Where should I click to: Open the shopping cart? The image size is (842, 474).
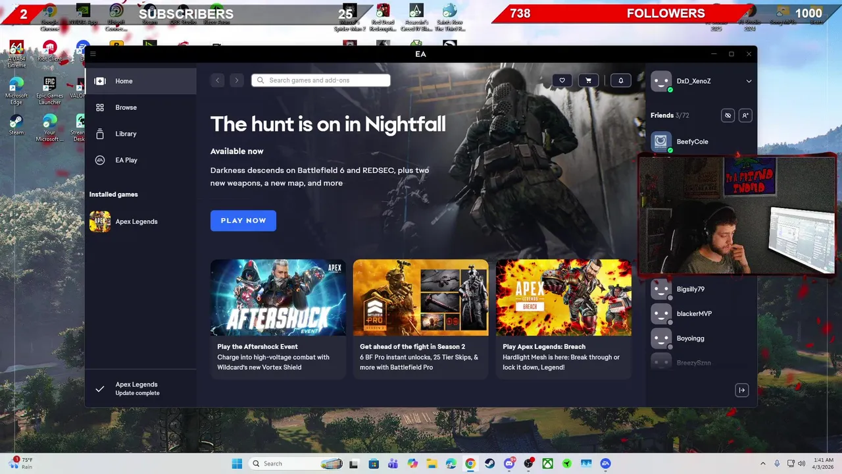588,80
